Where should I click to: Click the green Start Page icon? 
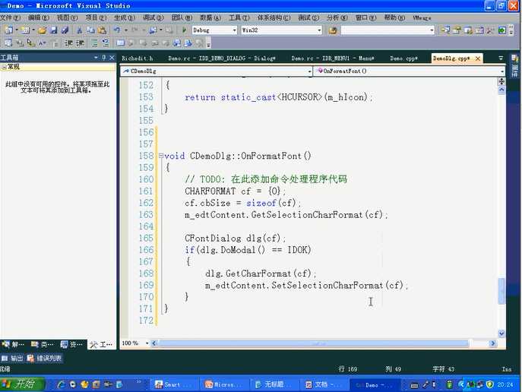click(x=501, y=30)
